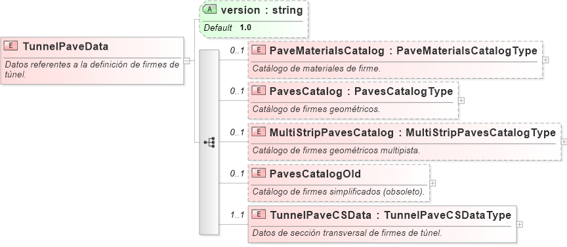567x247 pixels.
Task: Select the TunnelPaveData element name
Action: [66, 47]
